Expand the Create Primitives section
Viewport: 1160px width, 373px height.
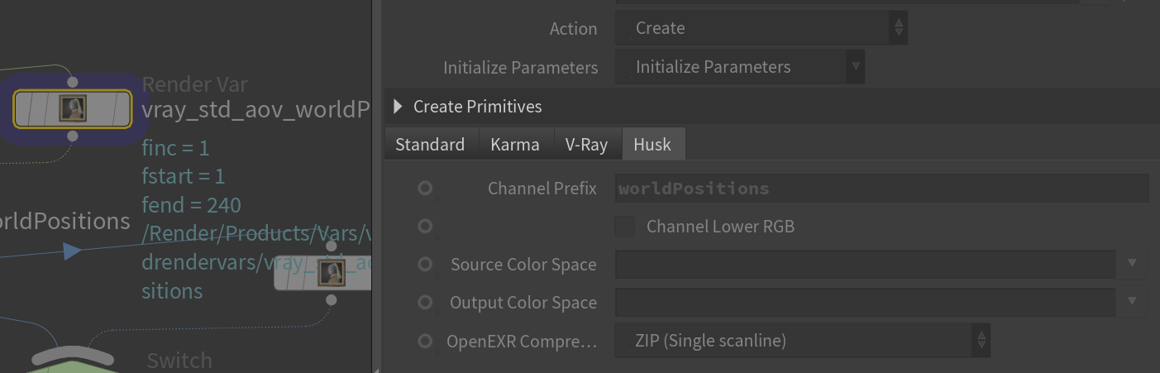469,107
